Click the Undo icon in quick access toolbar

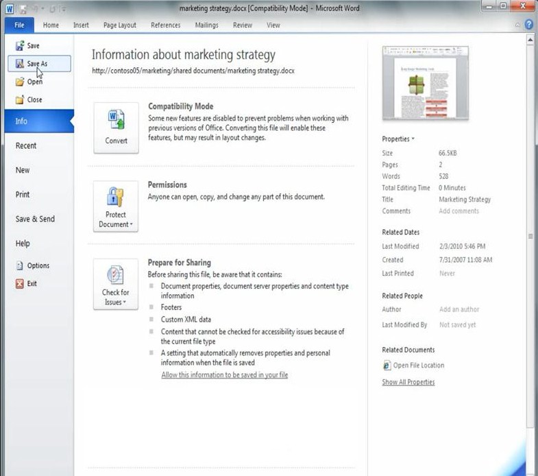[x=36, y=9]
